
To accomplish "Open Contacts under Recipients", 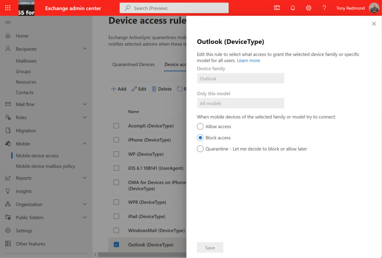I will [25, 93].
